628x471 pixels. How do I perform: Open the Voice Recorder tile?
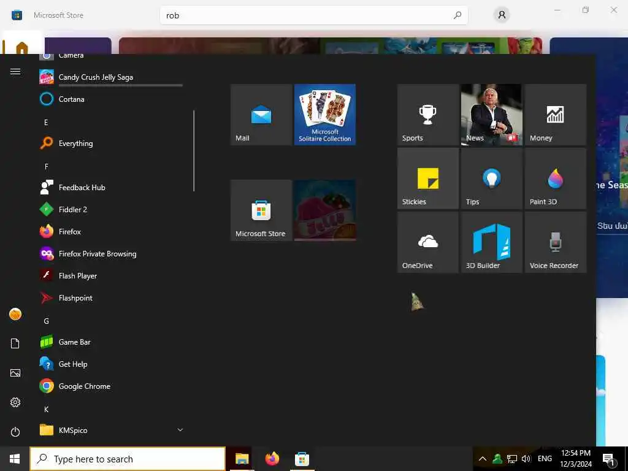[556, 242]
